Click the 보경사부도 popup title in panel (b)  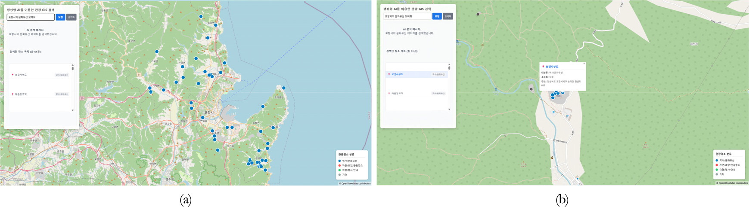(x=552, y=67)
